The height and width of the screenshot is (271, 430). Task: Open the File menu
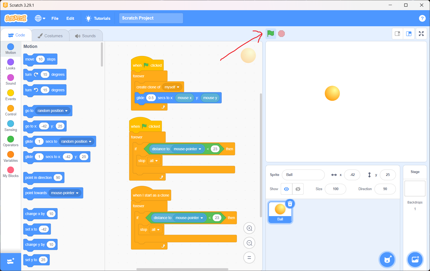click(55, 18)
